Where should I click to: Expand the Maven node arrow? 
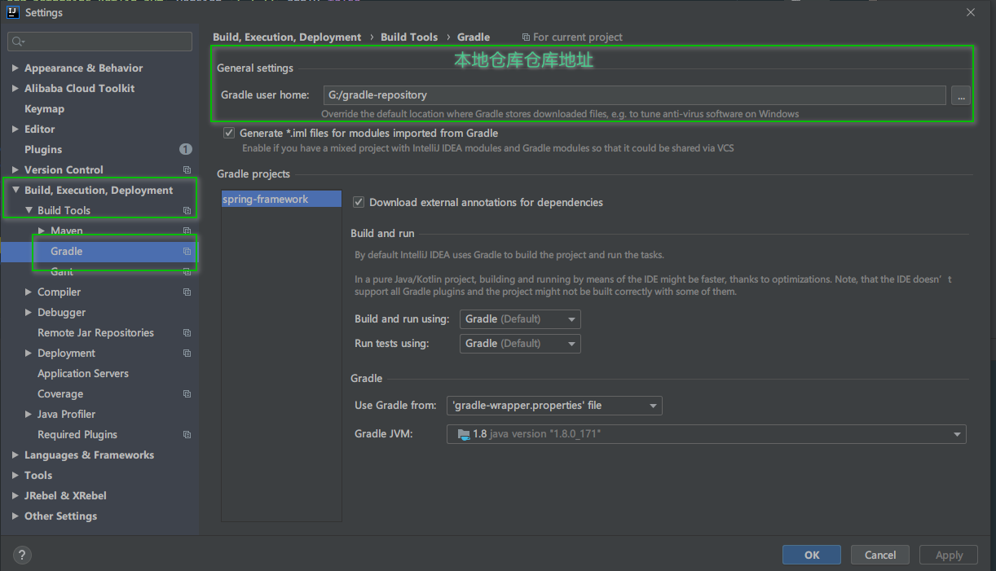tap(42, 231)
